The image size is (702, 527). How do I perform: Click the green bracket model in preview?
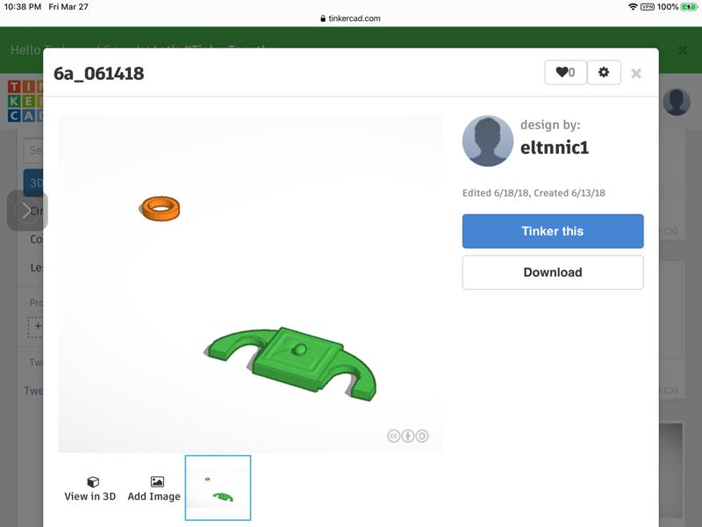pos(291,362)
